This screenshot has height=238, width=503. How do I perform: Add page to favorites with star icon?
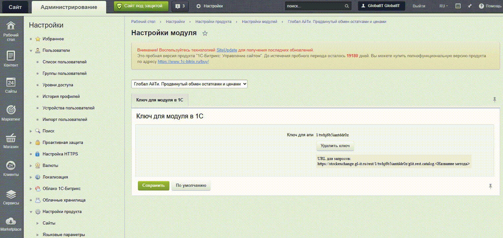click(x=205, y=33)
